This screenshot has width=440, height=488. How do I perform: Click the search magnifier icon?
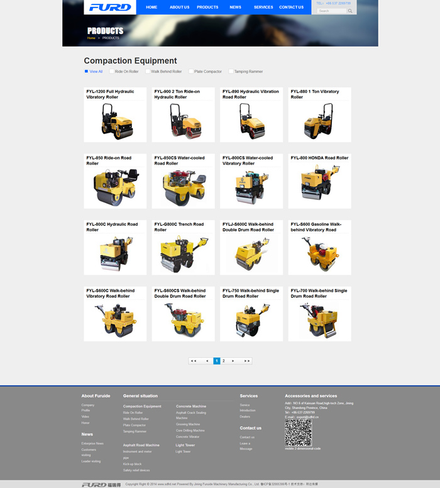[x=350, y=11]
